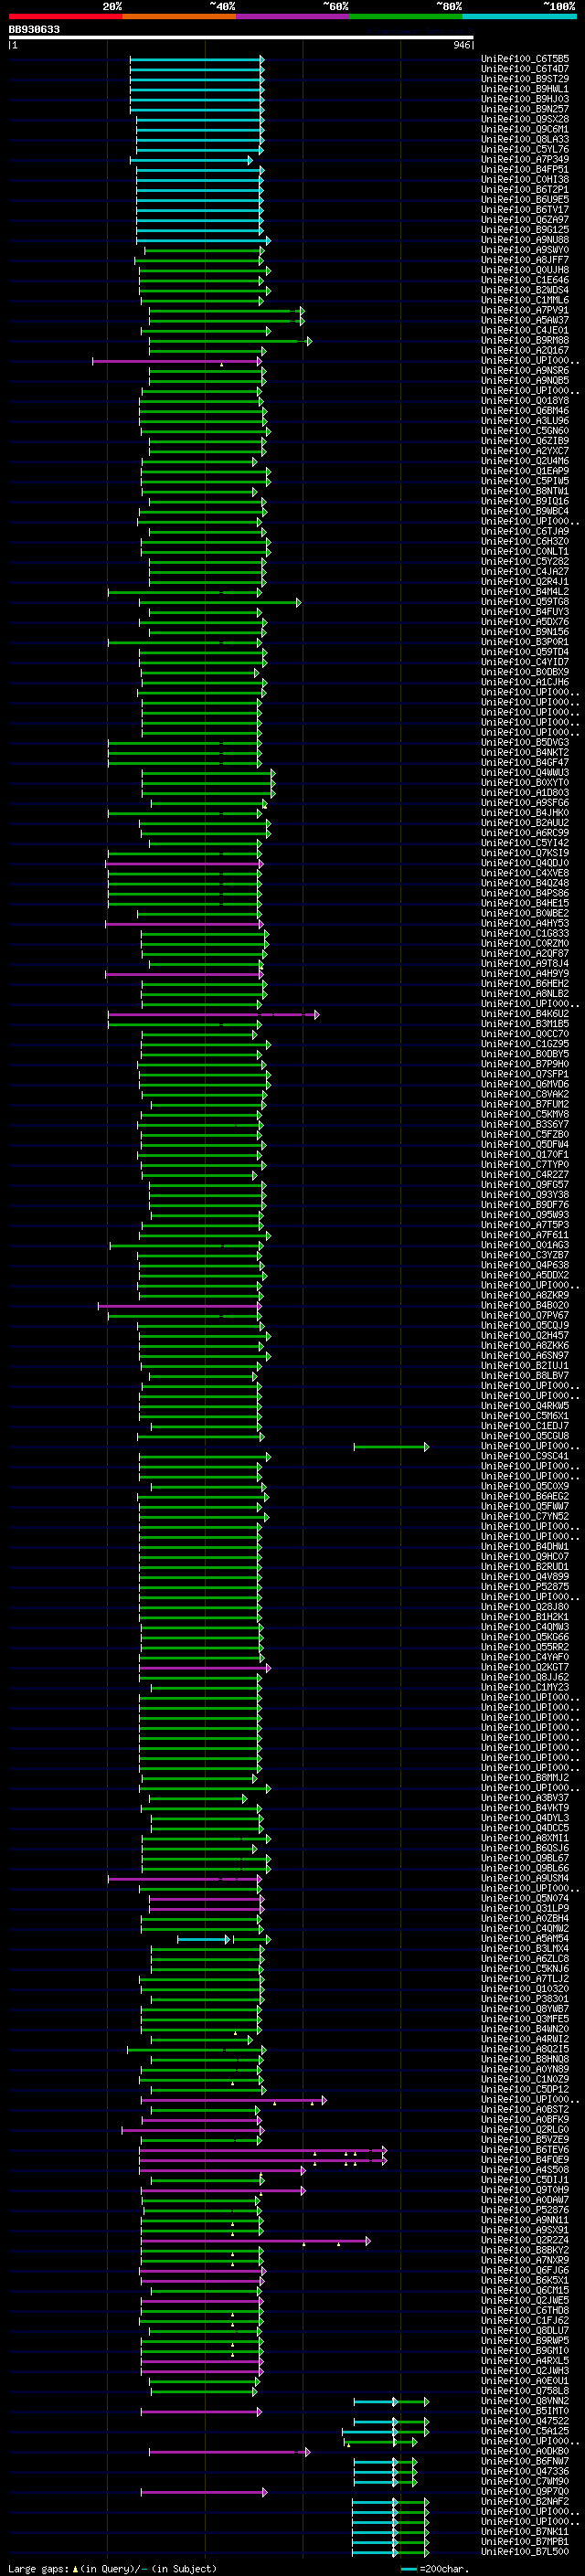This screenshot has height=2576, width=585.
Task: Select the UniRef100_Q018Y8 label
Action: tap(525, 401)
